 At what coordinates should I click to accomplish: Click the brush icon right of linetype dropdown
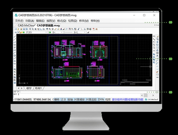pyautogui.click(x=88, y=32)
